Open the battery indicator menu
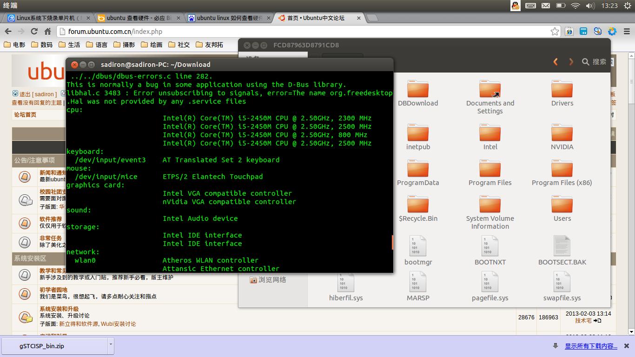This screenshot has height=357, width=635. click(x=561, y=6)
